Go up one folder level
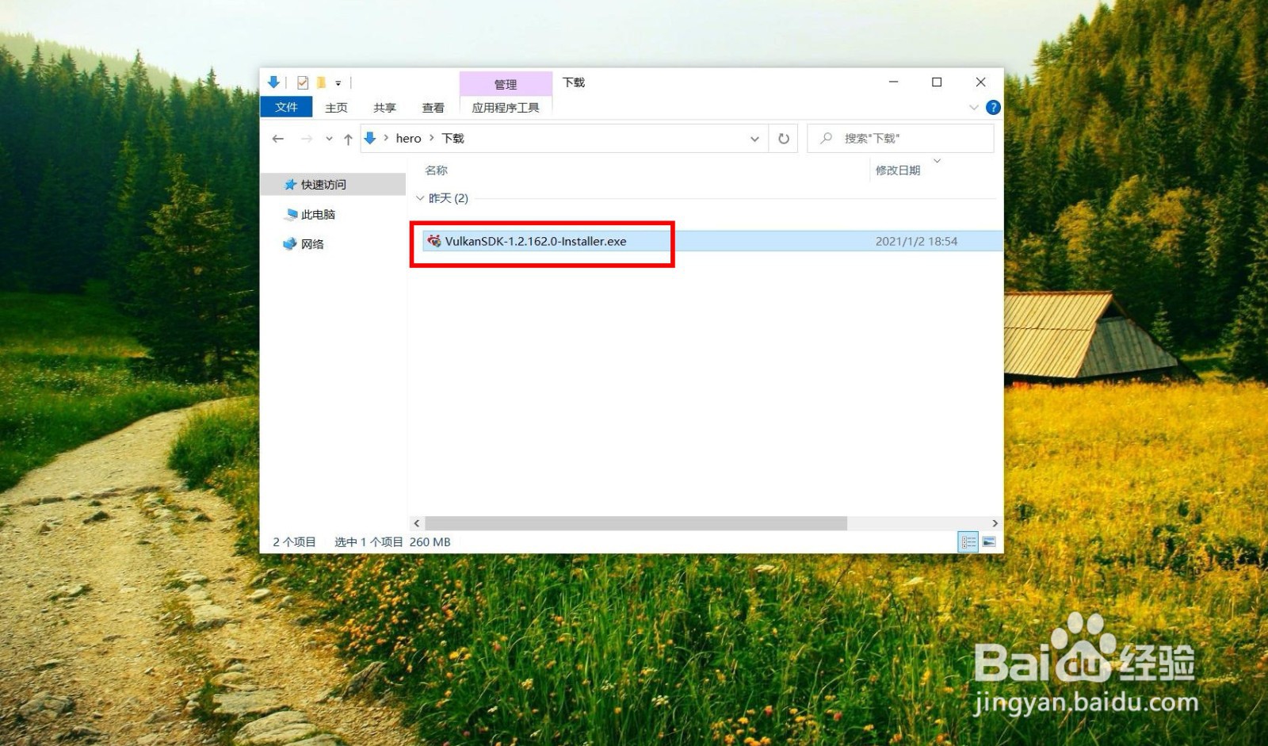1268x746 pixels. [348, 139]
